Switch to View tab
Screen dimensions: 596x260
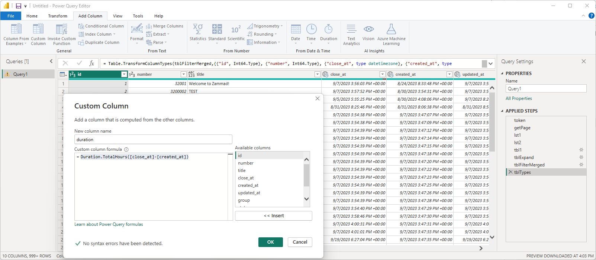tap(118, 16)
